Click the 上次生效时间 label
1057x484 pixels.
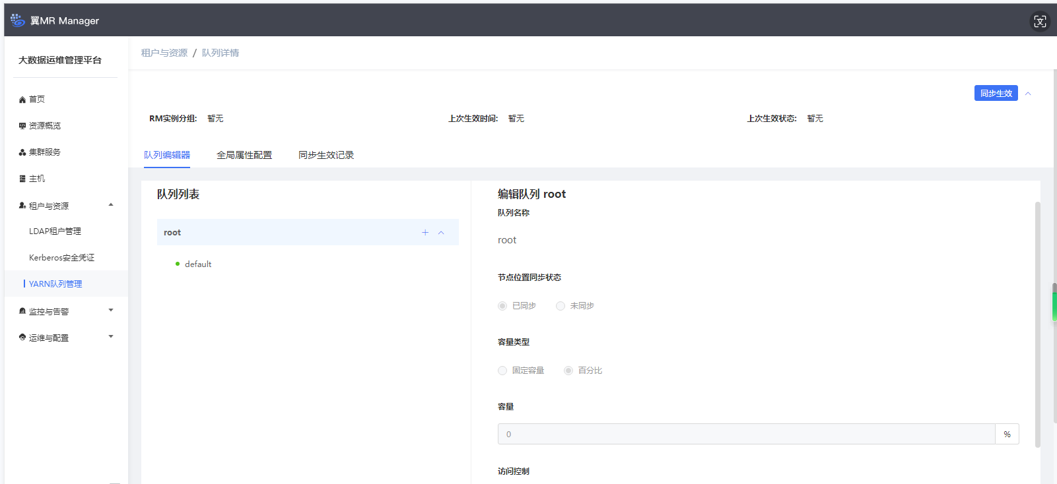473,119
